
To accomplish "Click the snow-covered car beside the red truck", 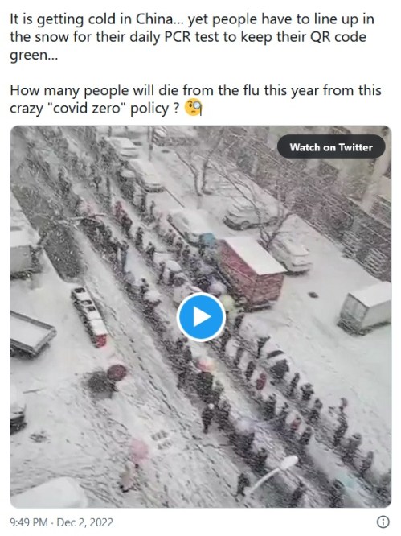I will [291, 254].
